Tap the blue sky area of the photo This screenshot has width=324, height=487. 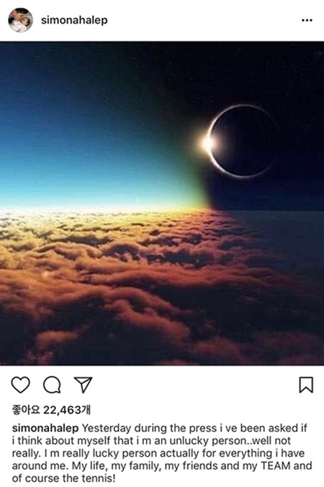tap(78, 140)
